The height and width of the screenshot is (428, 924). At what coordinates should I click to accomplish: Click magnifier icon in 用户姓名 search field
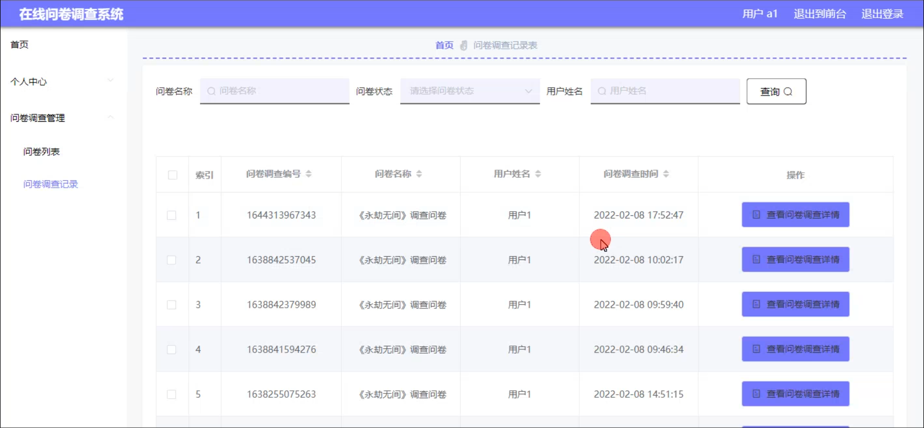(602, 91)
